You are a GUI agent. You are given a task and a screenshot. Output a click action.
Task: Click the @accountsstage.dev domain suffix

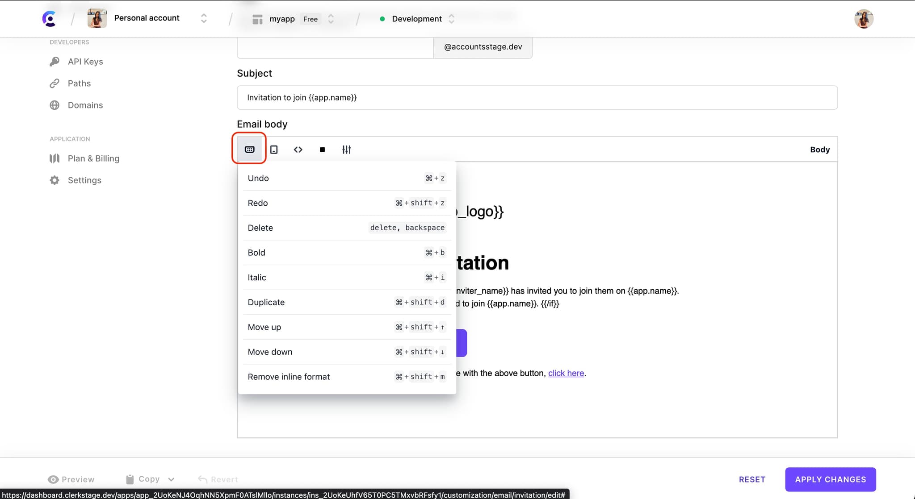click(483, 47)
